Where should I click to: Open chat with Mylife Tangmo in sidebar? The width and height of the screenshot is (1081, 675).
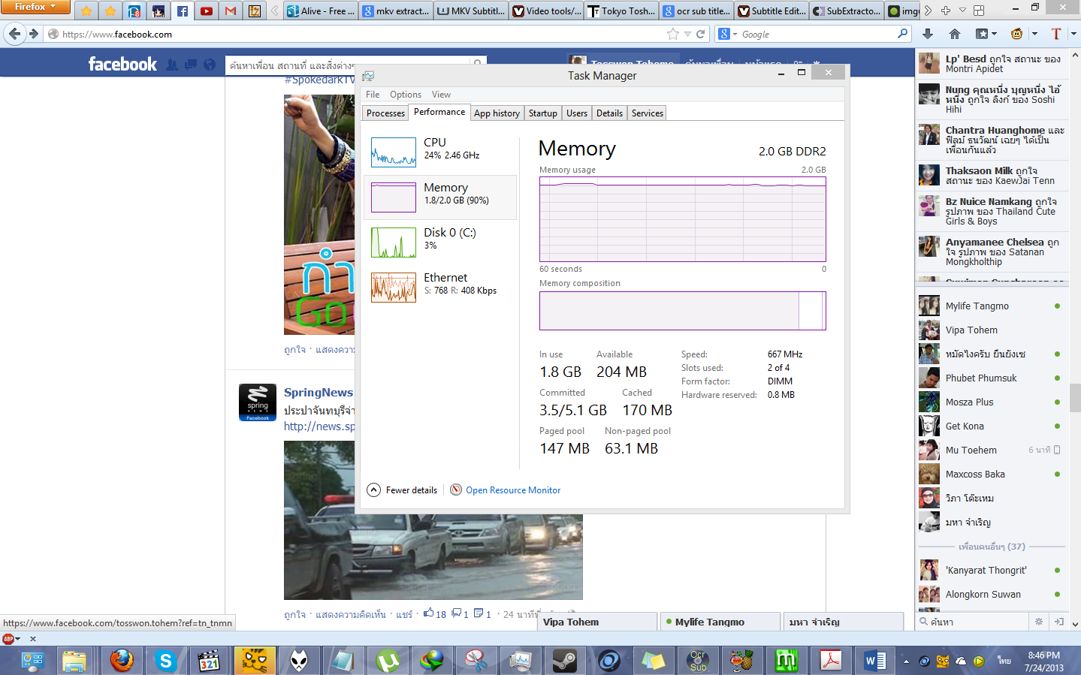(x=991, y=306)
